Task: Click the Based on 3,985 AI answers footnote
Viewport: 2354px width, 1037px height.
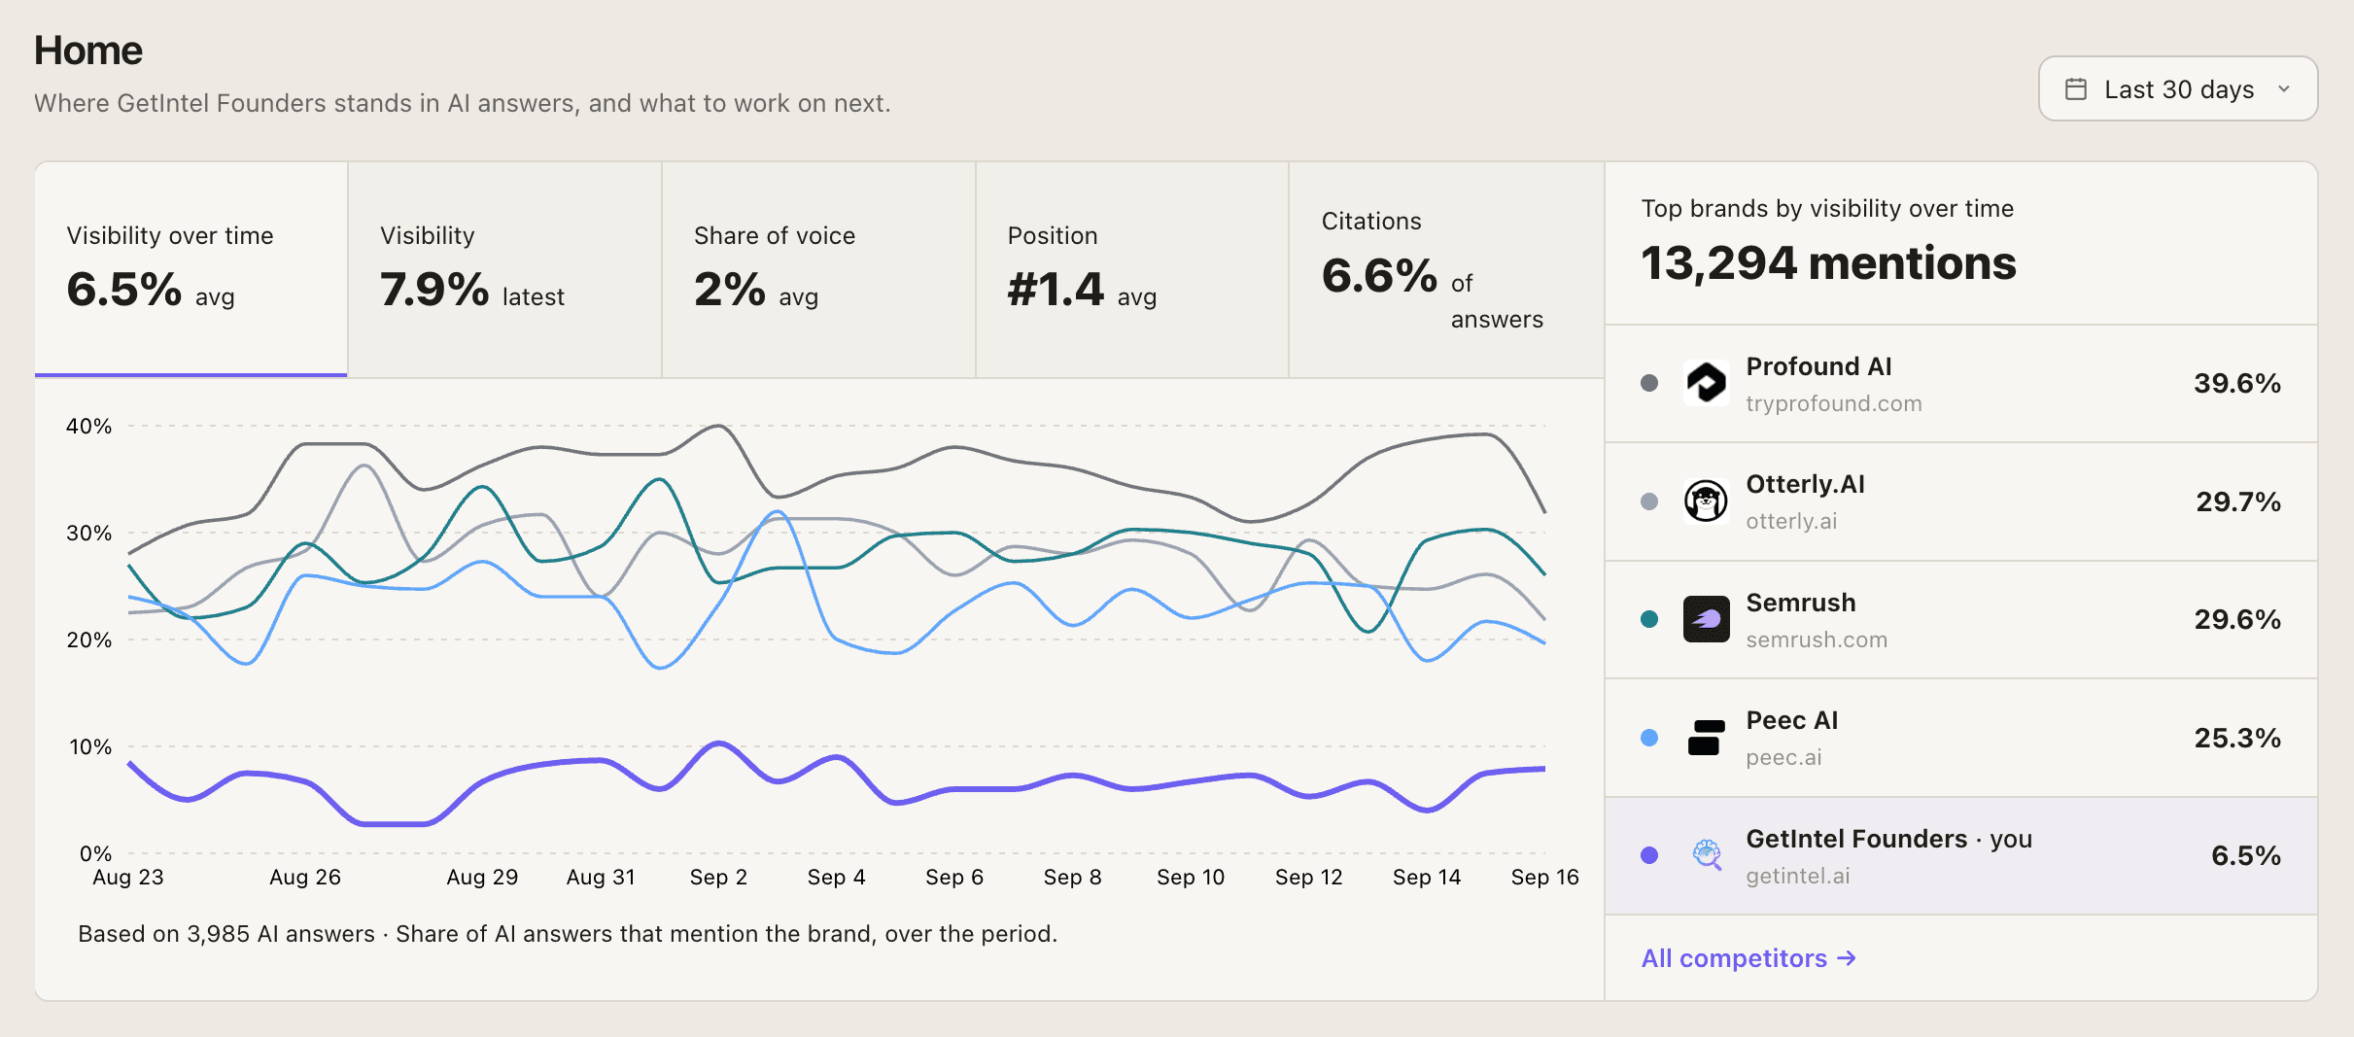Action: pos(568,934)
